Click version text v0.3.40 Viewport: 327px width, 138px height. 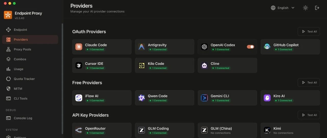click(19, 18)
